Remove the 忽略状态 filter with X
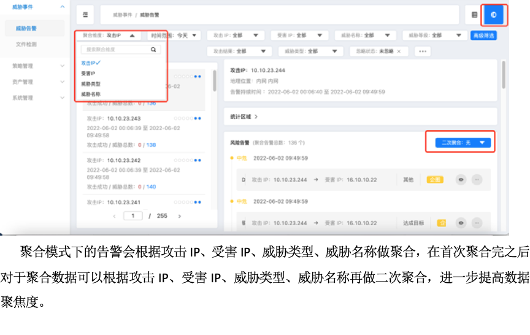 pos(399,52)
